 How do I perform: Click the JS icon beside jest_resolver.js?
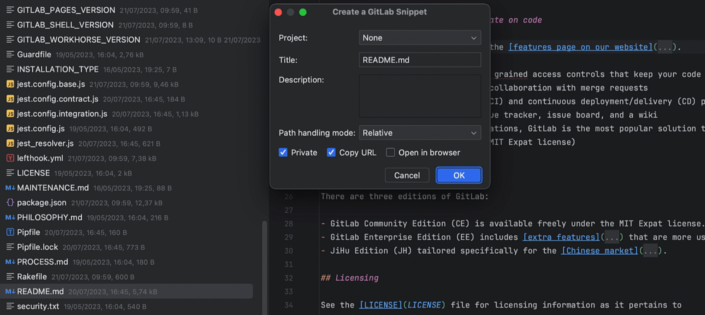10,144
